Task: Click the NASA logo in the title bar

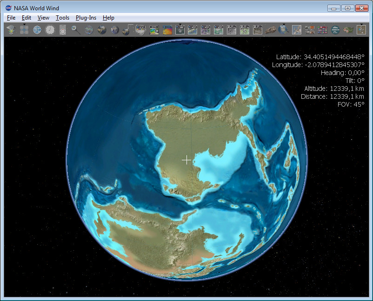Action: click(x=8, y=8)
